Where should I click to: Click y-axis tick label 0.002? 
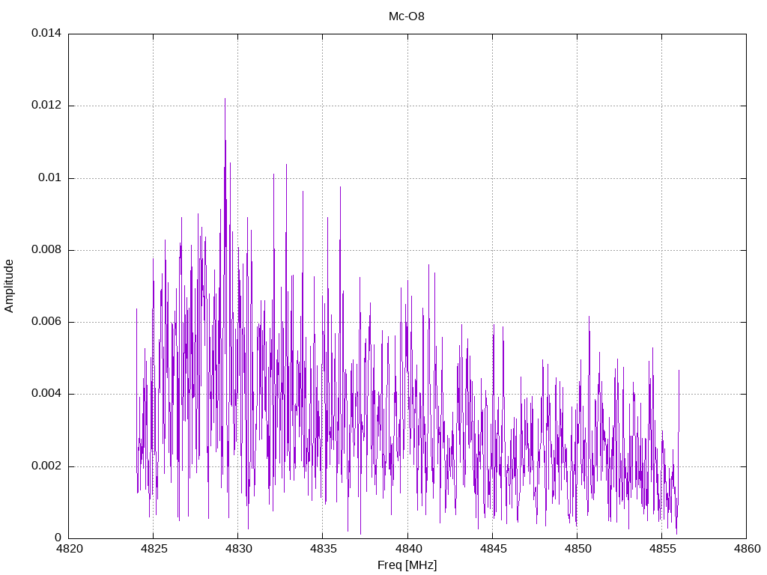(x=46, y=466)
